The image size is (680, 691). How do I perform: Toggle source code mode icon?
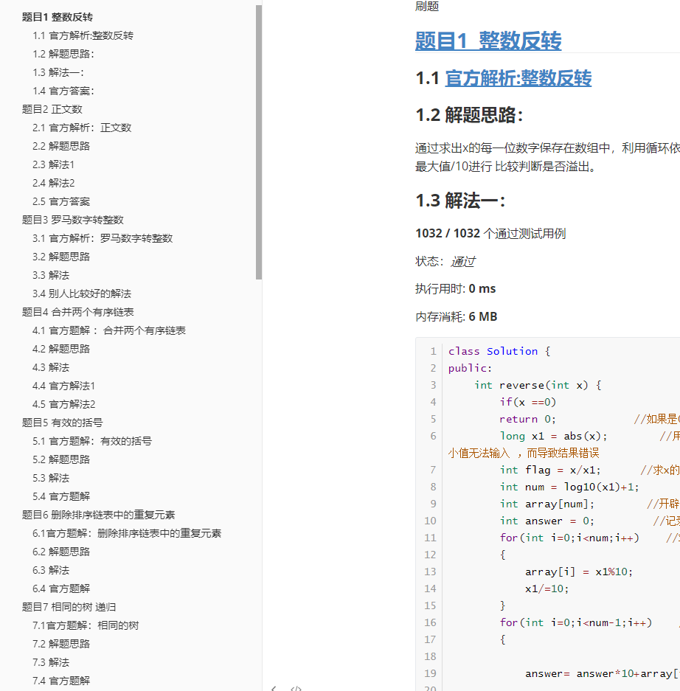[296, 688]
